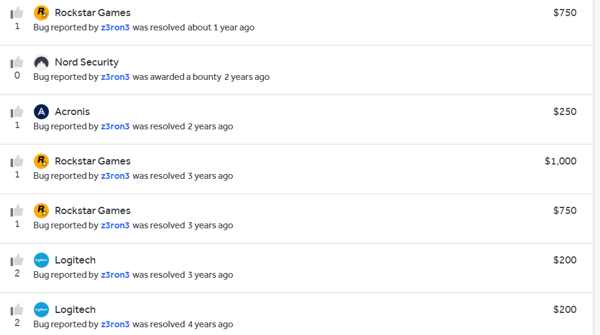The width and height of the screenshot is (600, 335).
Task: Upvote the $750 Rockstar Games report resolved 1 year ago
Action: (17, 13)
